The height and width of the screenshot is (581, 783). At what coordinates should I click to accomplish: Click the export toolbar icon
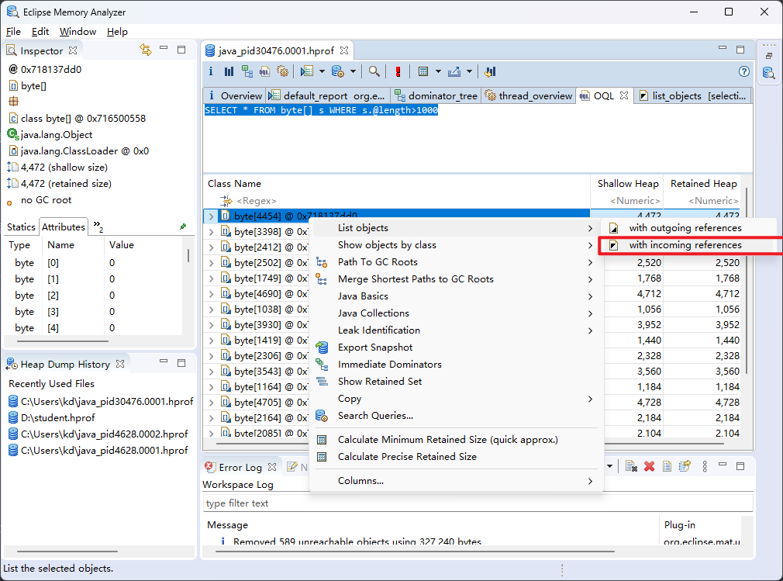[x=454, y=71]
